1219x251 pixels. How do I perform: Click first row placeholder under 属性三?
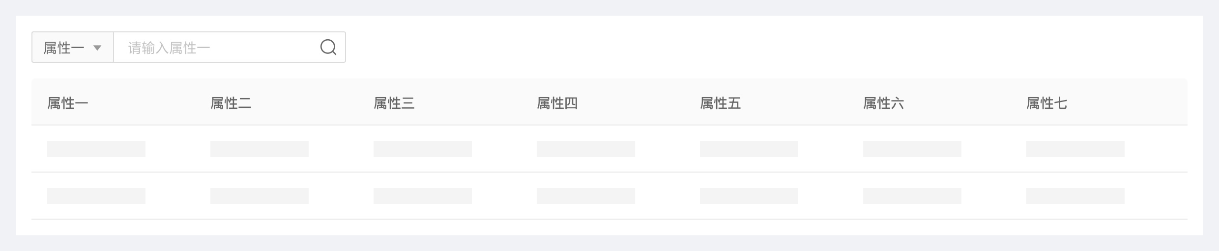(x=423, y=149)
